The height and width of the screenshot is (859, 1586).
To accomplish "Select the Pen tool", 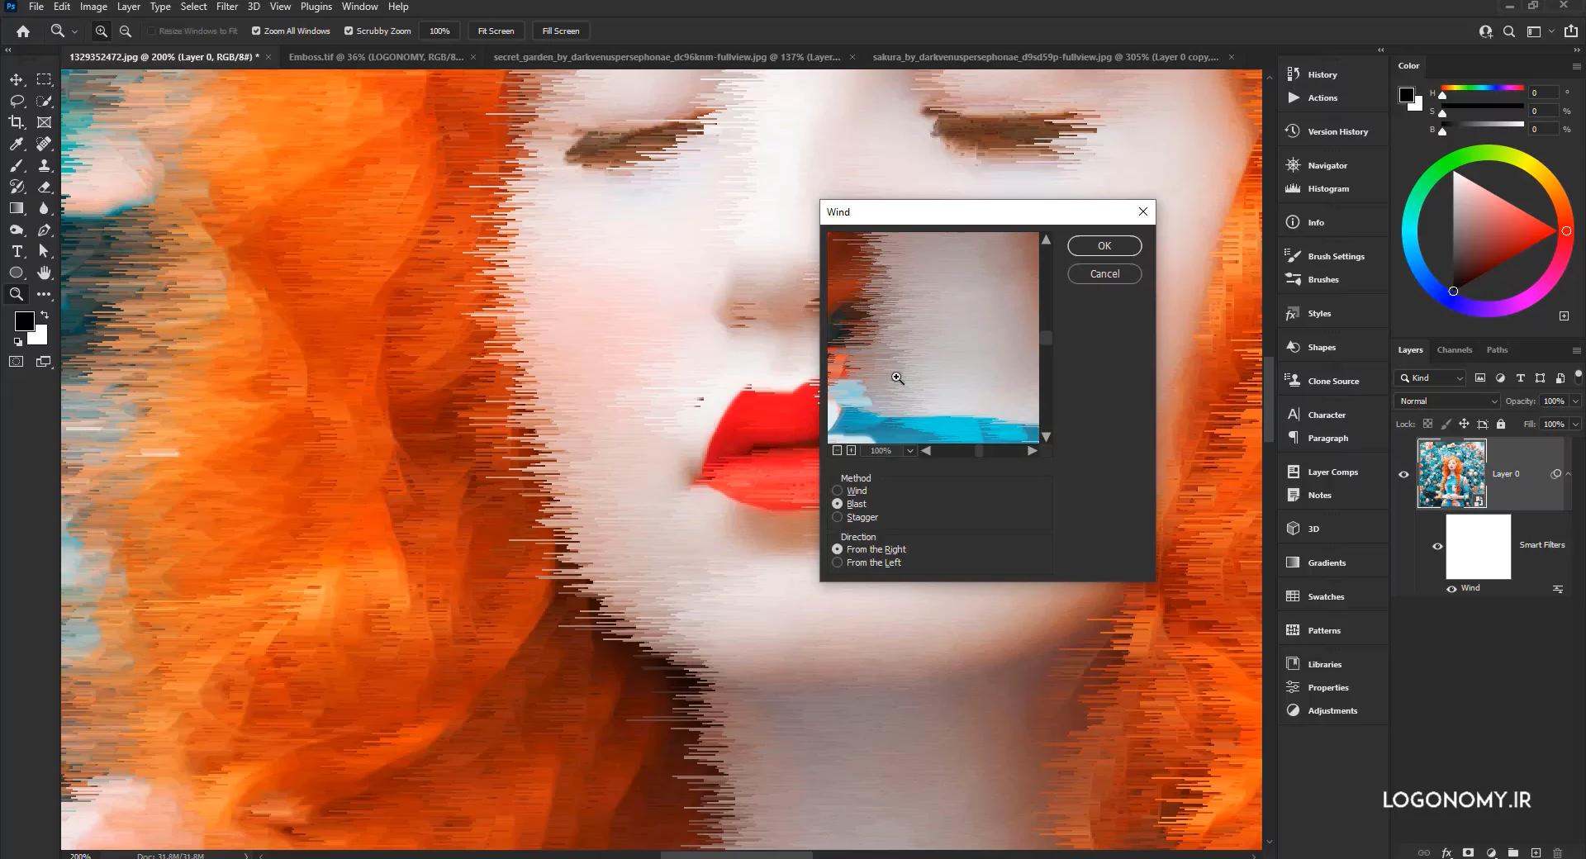I will point(45,230).
